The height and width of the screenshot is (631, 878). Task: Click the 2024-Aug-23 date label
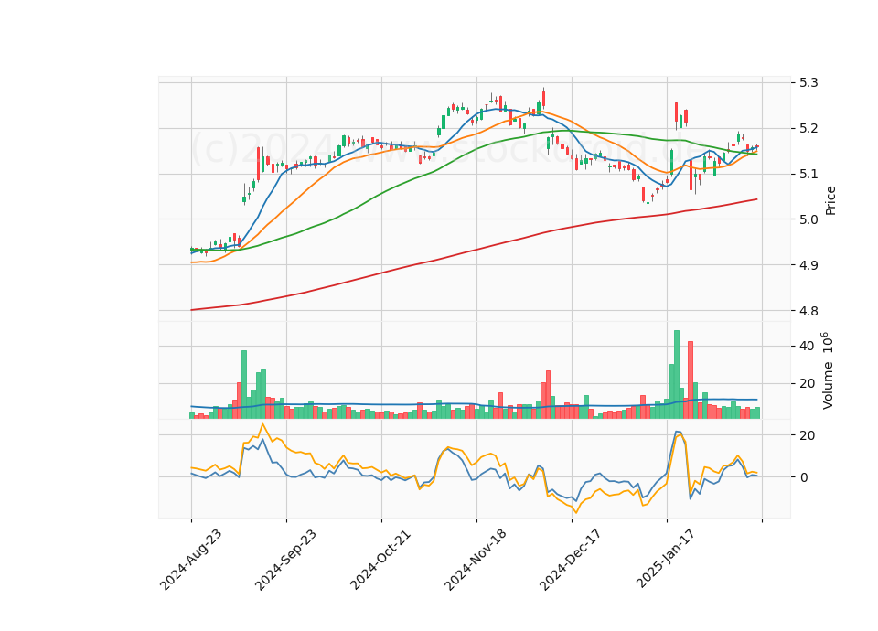coord(191,560)
